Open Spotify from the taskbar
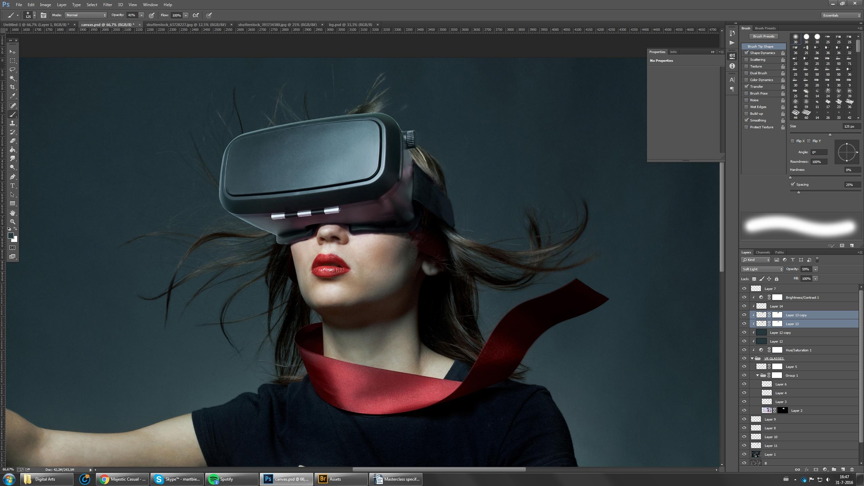 coord(232,479)
